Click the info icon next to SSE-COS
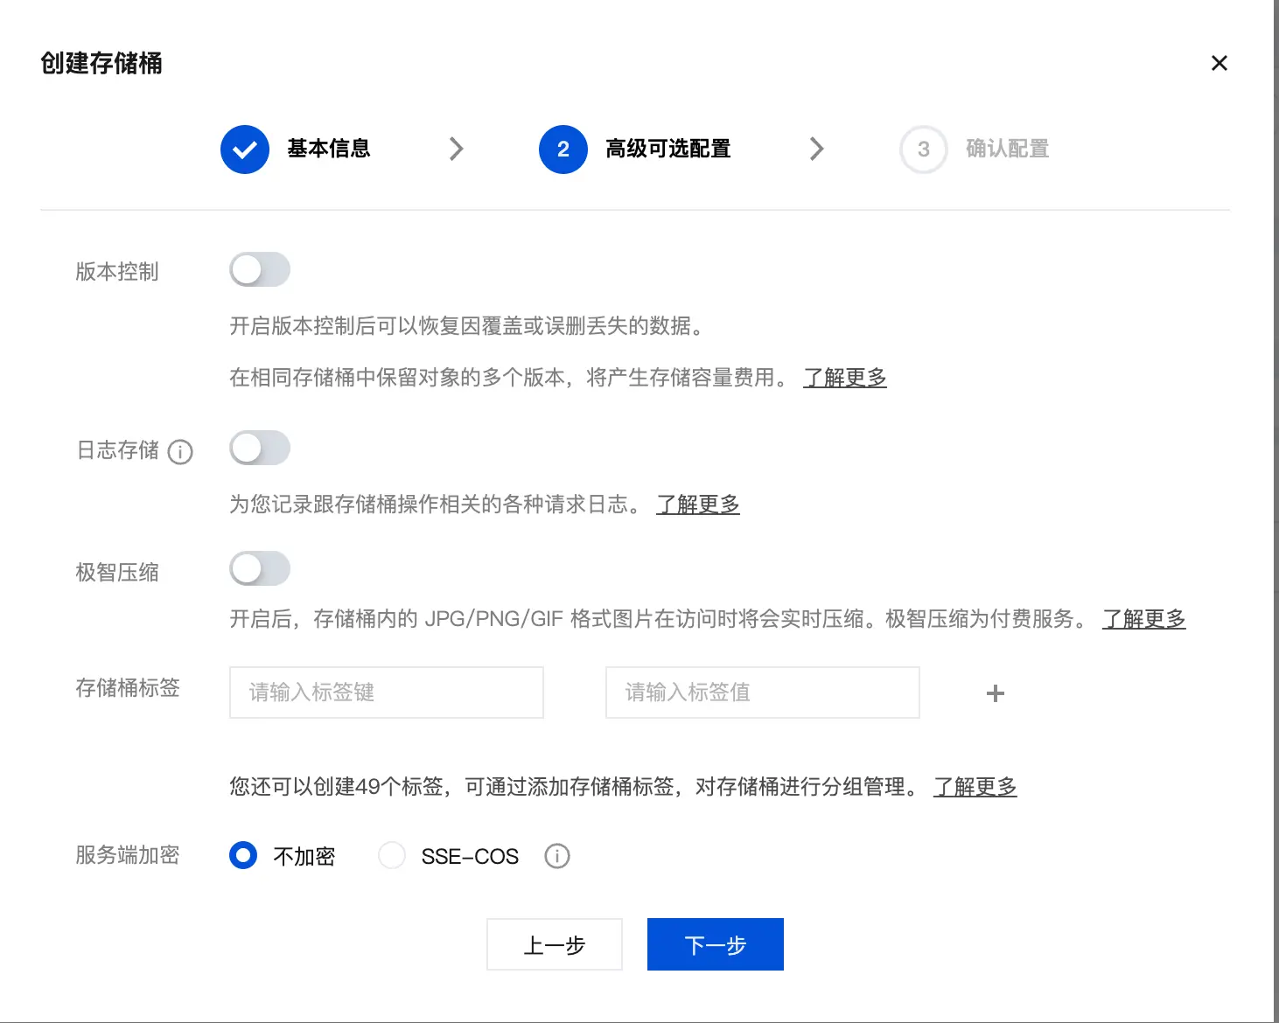The width and height of the screenshot is (1279, 1023). pos(556,856)
